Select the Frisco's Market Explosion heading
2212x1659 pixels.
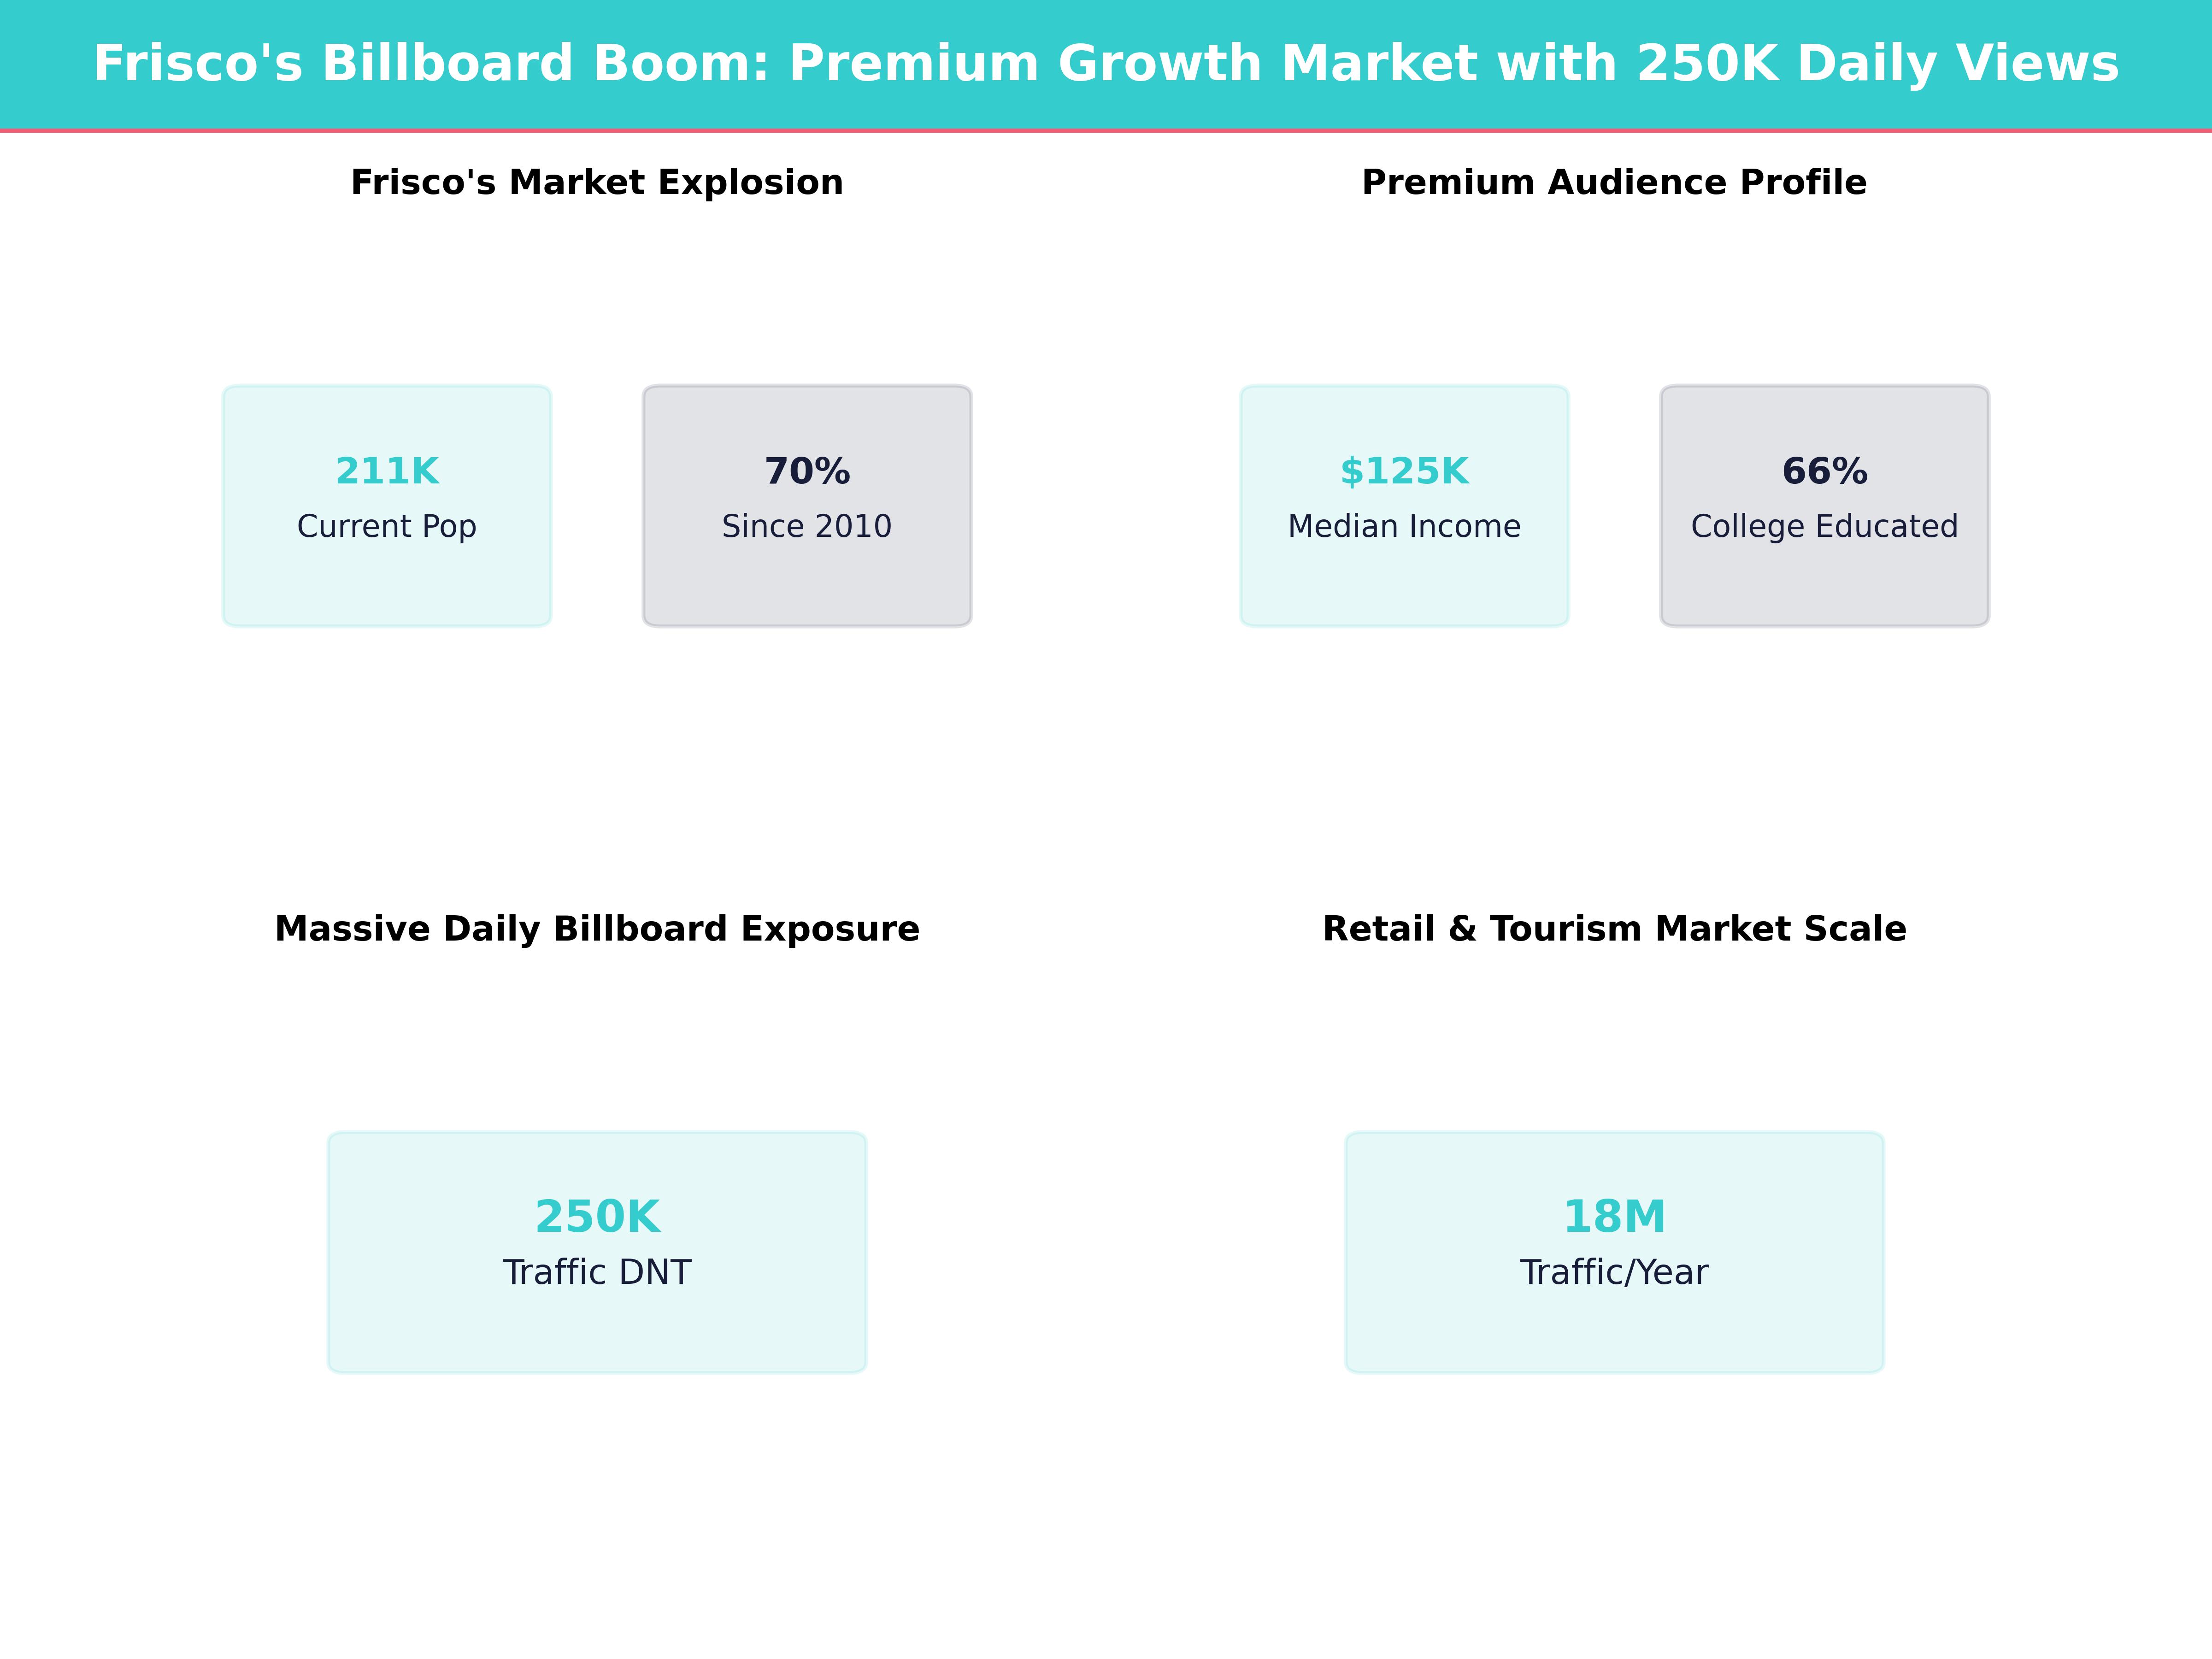[x=597, y=182]
